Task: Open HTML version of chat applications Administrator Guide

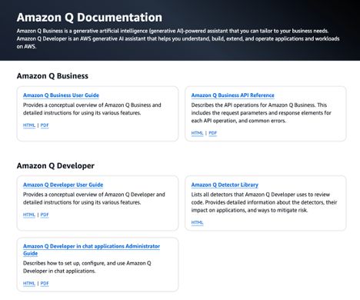Action: 29,283
